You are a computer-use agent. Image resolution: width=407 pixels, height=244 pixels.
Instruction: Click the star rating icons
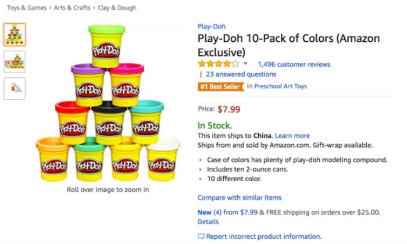click(218, 64)
